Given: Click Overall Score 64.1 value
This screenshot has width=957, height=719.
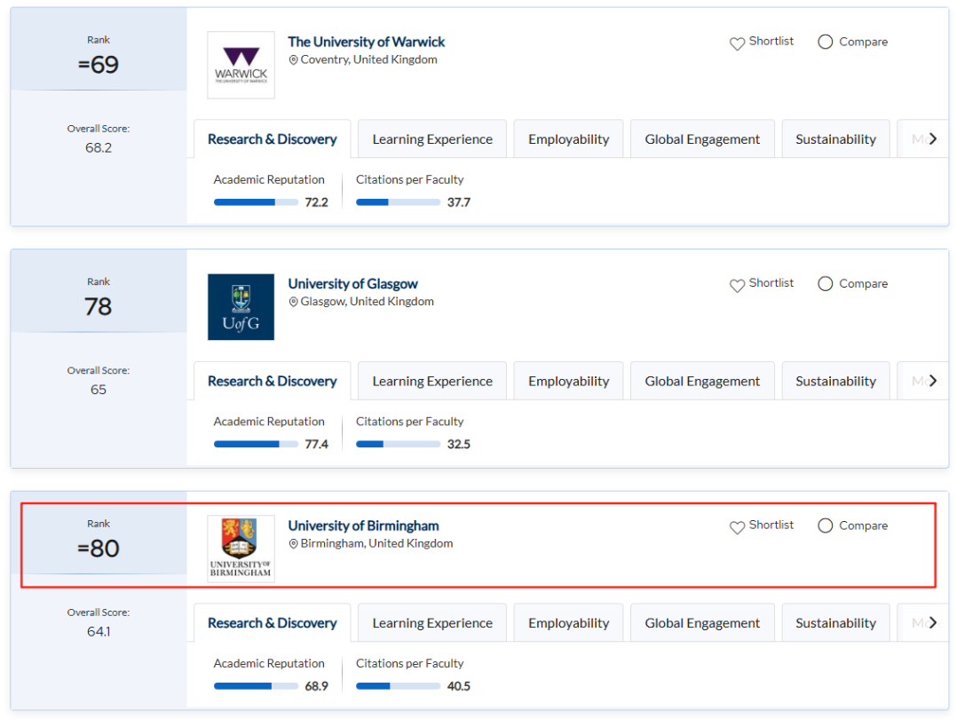Looking at the screenshot, I should pos(99,631).
